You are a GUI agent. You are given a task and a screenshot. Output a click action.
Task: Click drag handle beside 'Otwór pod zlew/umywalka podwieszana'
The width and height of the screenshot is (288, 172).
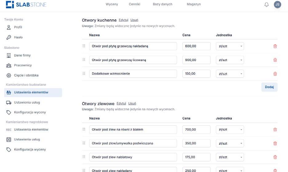click(x=84, y=143)
